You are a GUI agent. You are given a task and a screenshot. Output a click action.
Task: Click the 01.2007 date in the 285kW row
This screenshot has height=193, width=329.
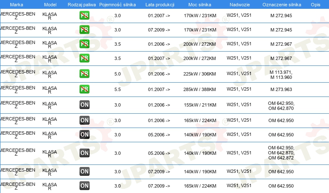159,89
